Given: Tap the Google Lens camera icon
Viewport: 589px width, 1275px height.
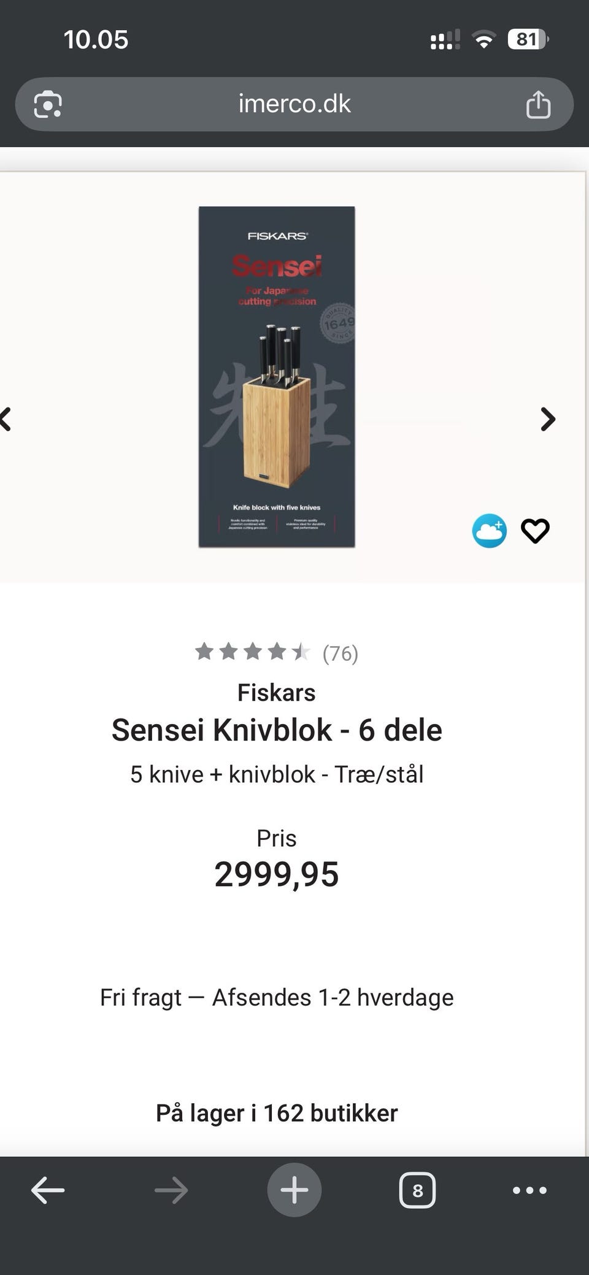Looking at the screenshot, I should (x=48, y=104).
